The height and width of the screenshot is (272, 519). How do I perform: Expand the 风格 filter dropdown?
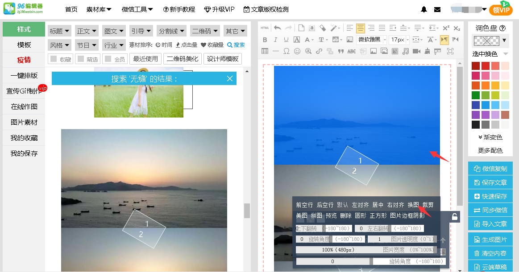coord(59,45)
